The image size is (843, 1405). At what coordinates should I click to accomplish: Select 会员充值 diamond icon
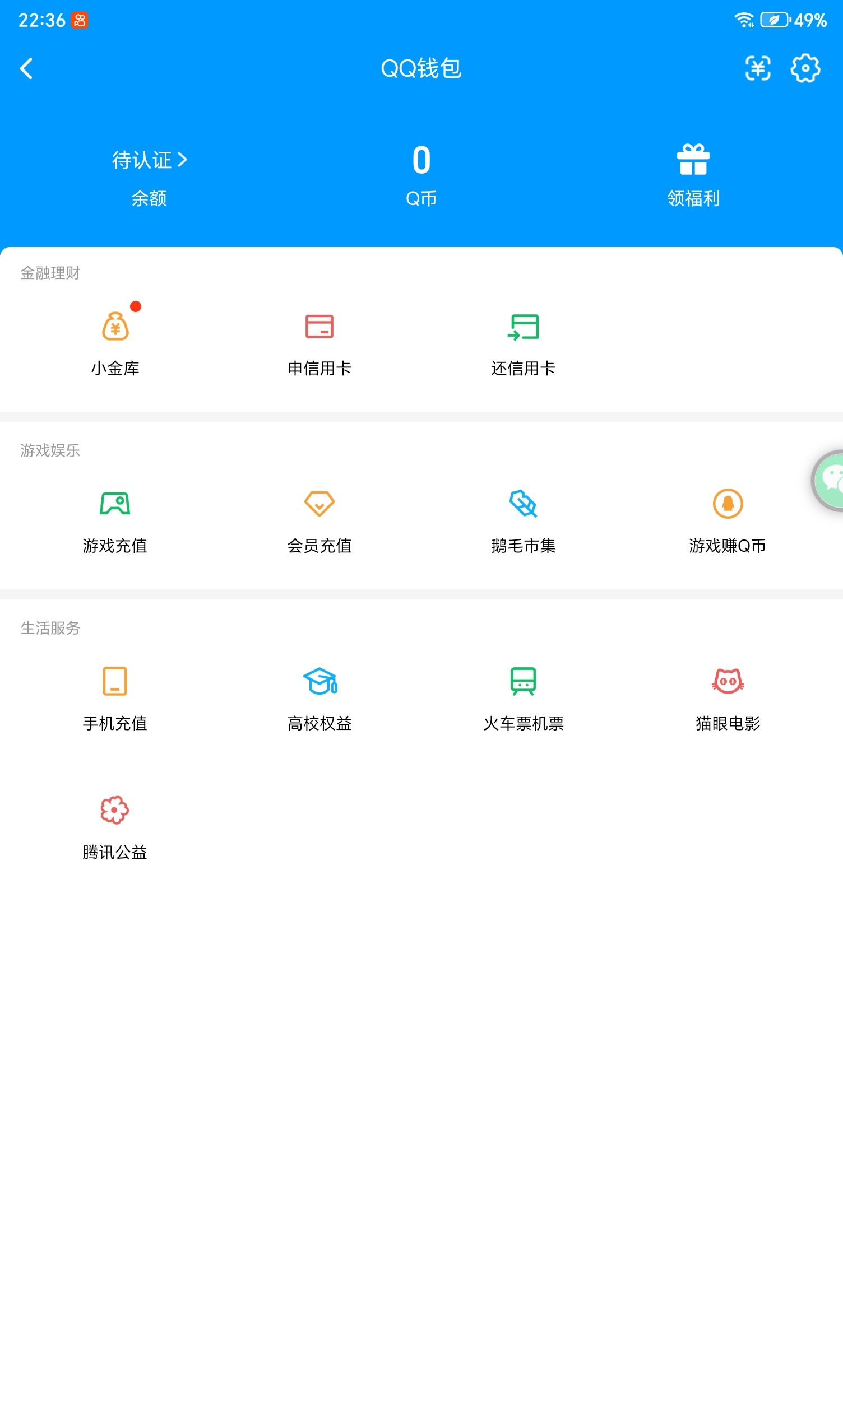point(319,504)
